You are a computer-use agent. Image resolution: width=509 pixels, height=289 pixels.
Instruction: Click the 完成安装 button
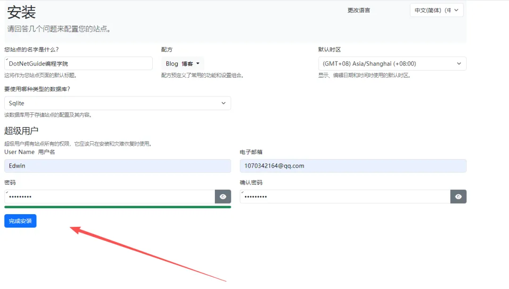point(20,221)
